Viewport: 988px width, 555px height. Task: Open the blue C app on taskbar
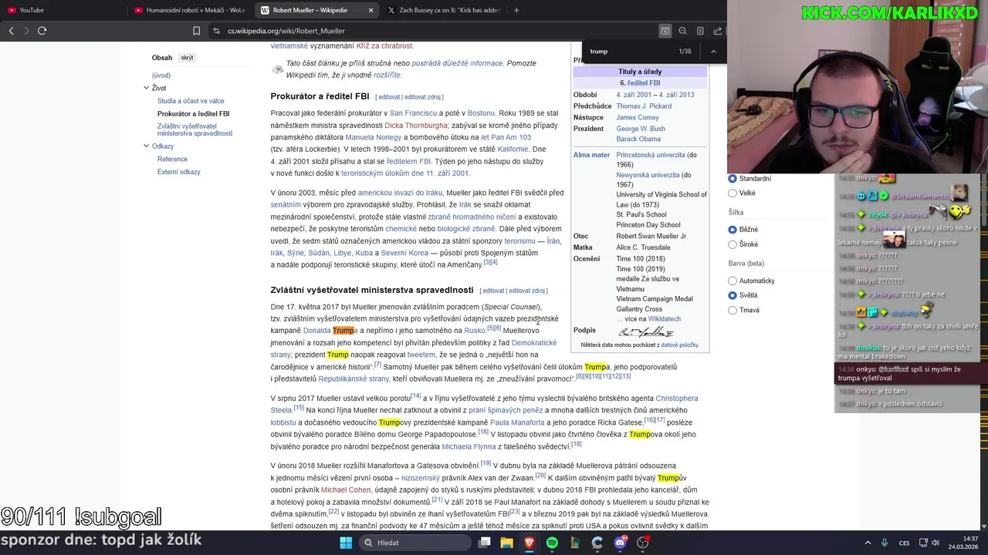pos(597,543)
